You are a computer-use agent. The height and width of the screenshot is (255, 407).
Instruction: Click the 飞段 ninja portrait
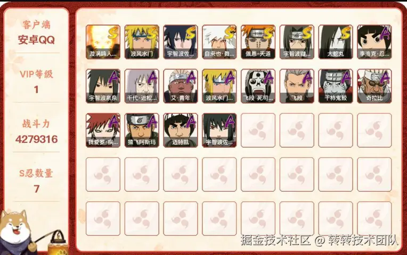297,86
